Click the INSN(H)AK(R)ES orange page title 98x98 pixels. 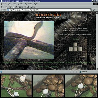point(48,15)
